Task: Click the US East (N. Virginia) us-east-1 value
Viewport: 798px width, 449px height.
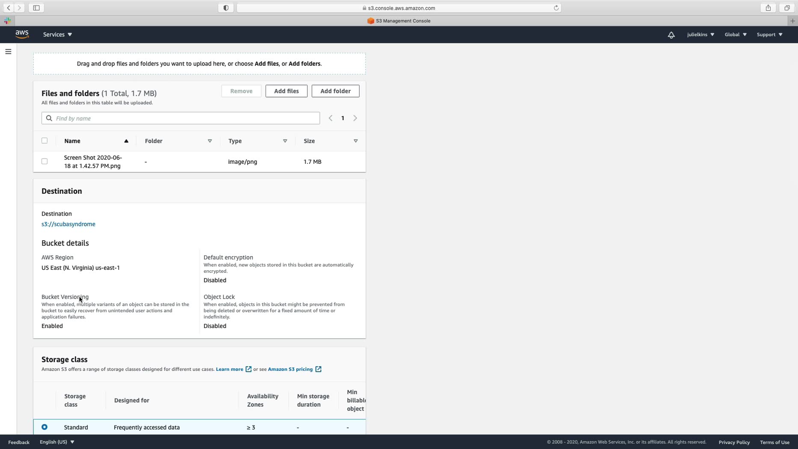Action: [x=80, y=268]
